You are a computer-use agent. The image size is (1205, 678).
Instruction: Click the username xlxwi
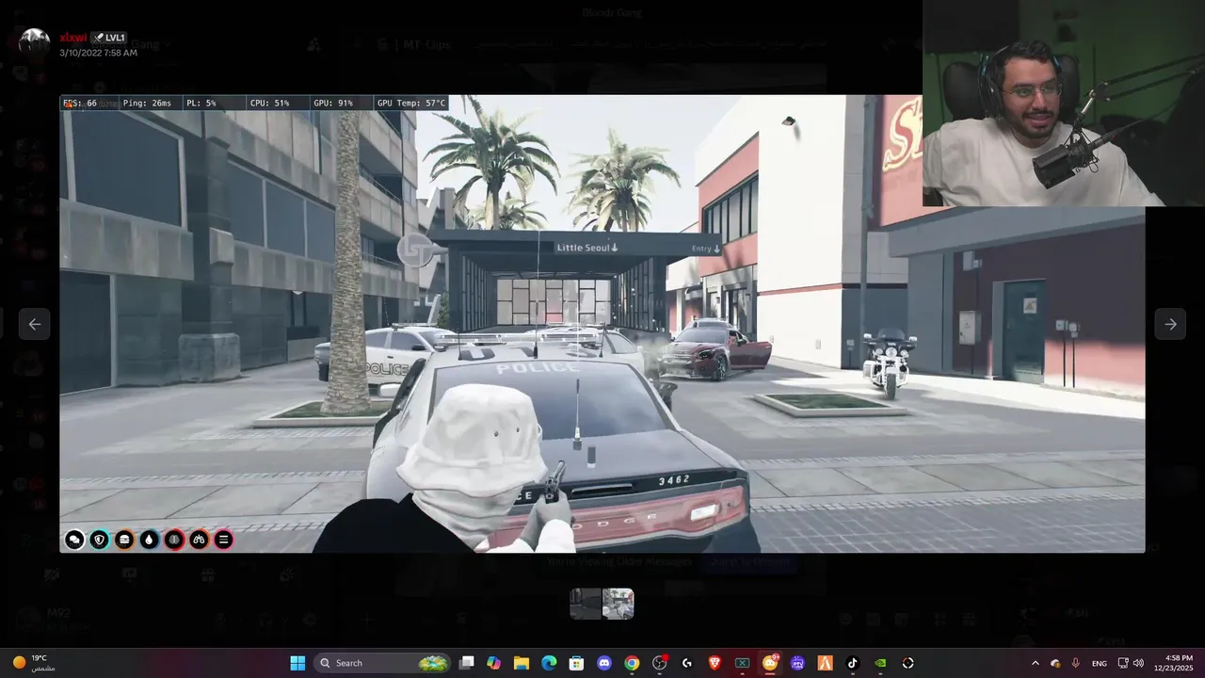click(72, 38)
